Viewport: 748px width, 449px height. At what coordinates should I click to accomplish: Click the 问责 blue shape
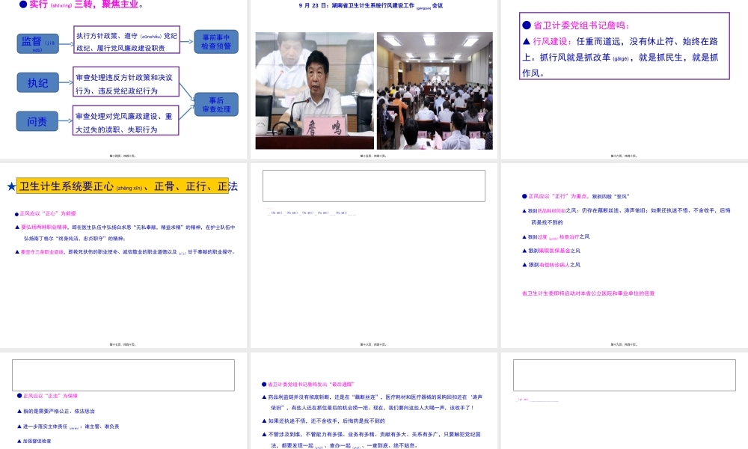pos(37,120)
